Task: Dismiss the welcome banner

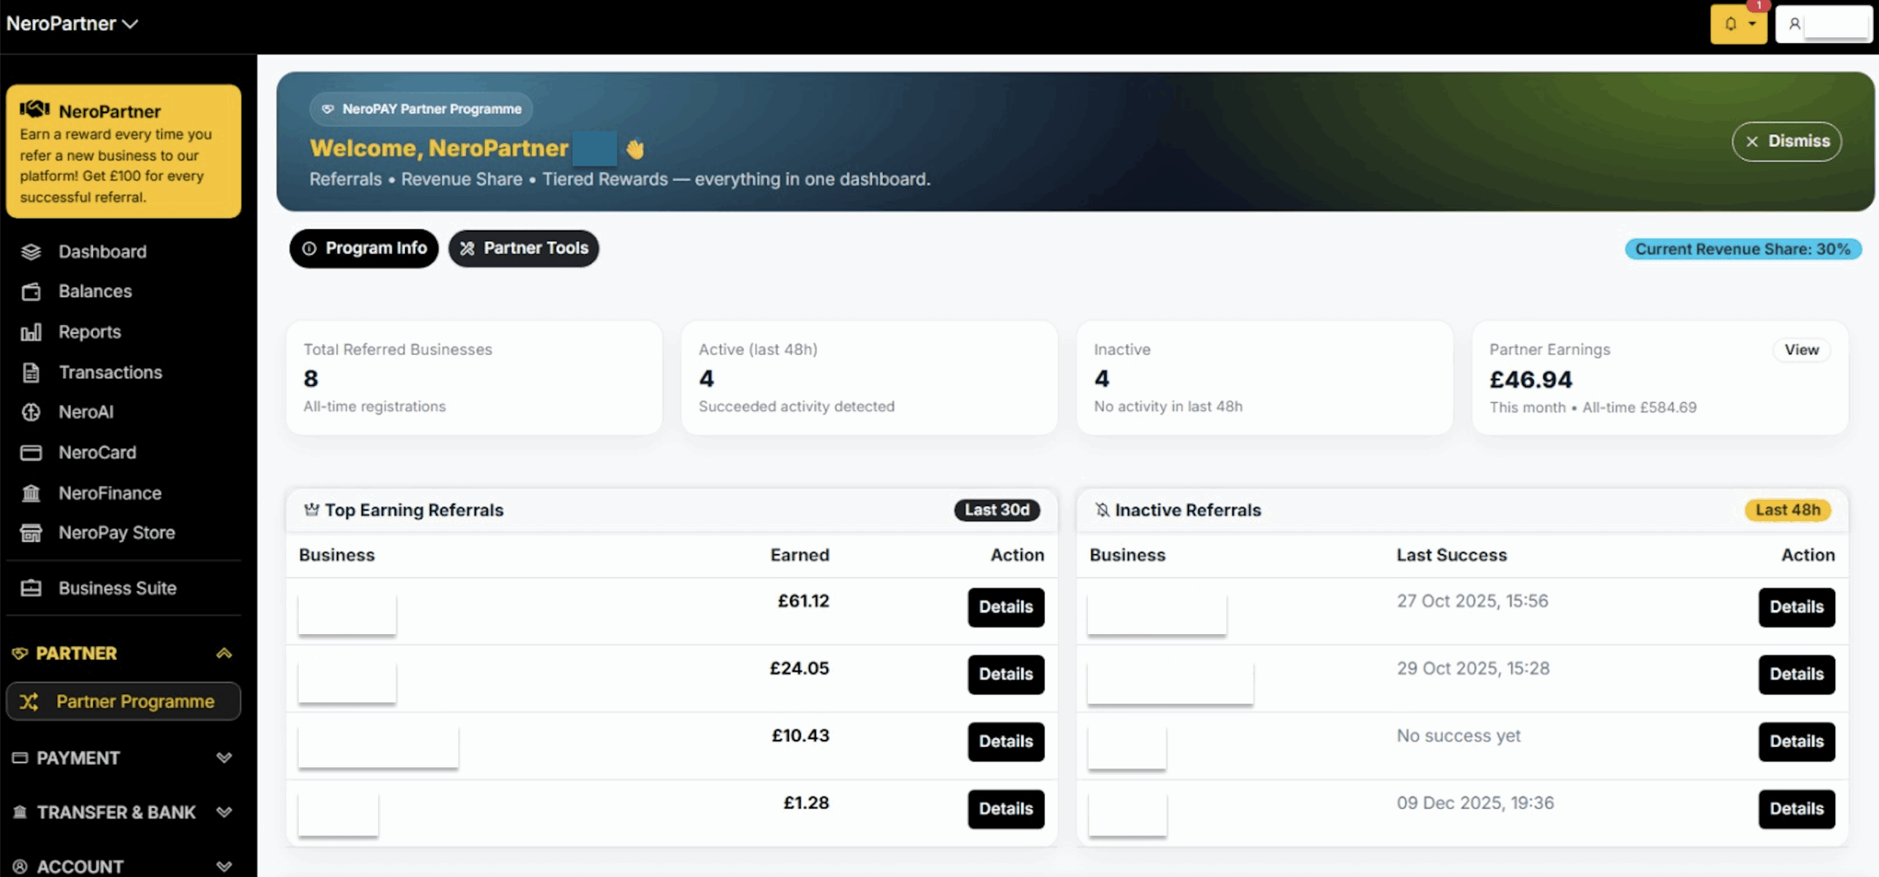Action: click(x=1787, y=141)
